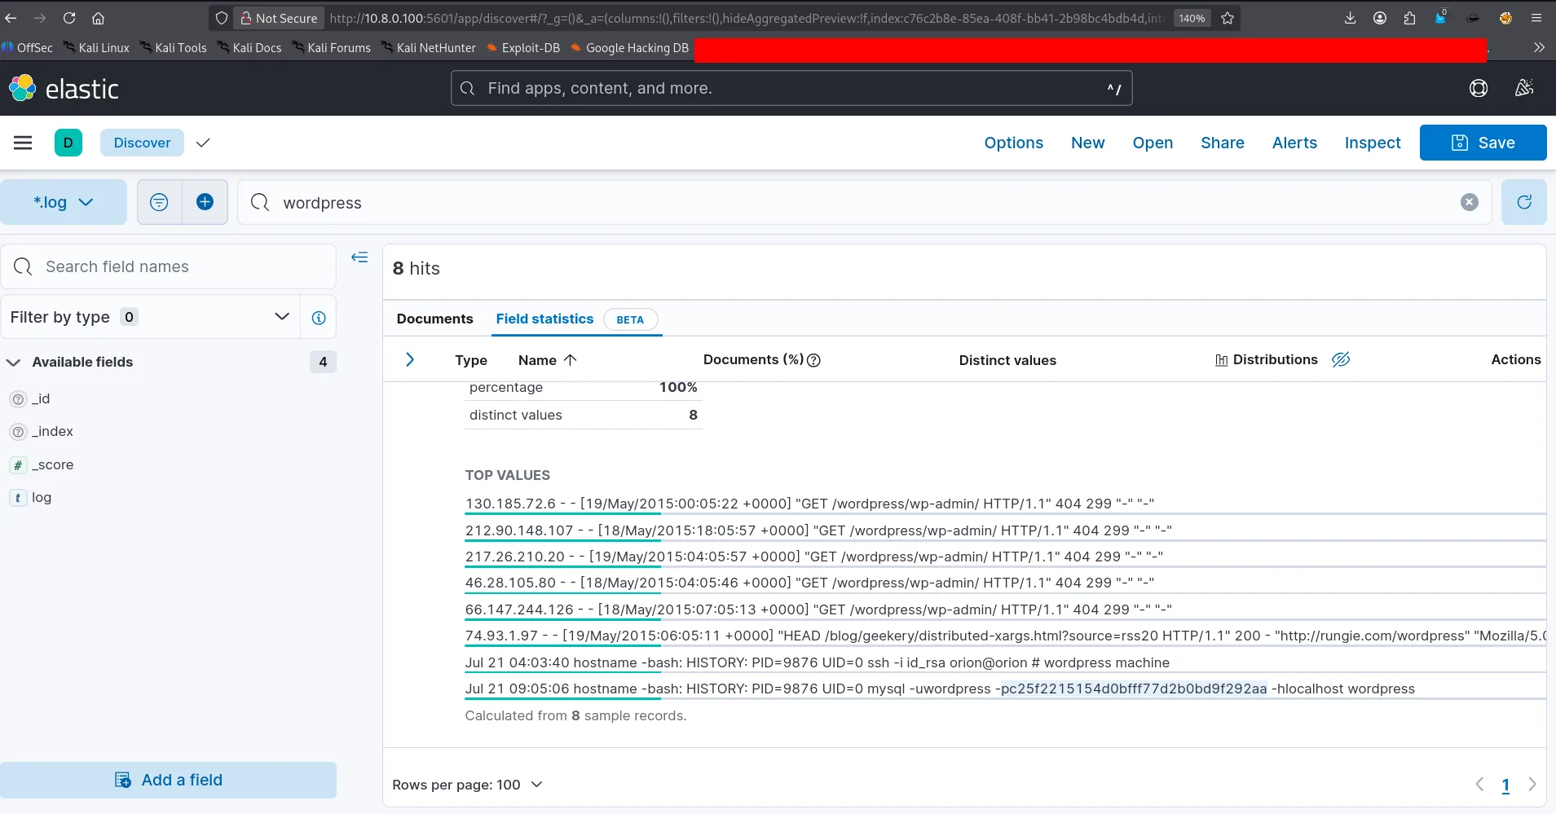This screenshot has width=1556, height=814.
Task: Open the Options menu
Action: click(x=1013, y=143)
